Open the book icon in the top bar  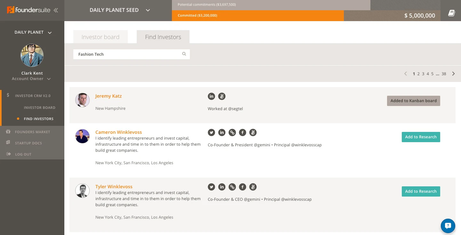451,13
